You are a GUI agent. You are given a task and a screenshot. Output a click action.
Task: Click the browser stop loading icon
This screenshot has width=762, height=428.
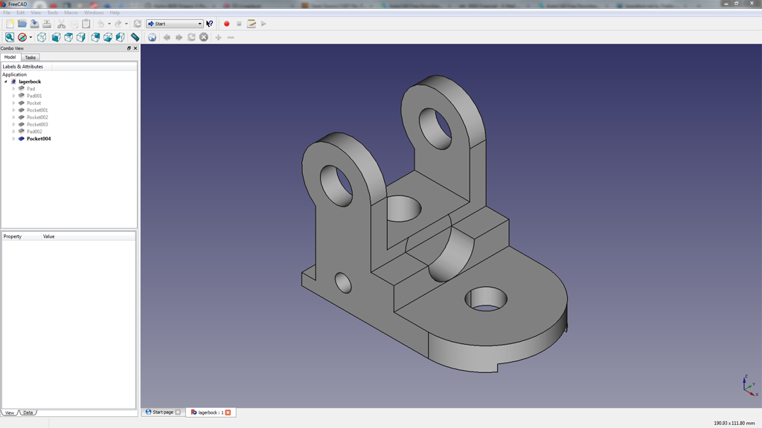click(x=204, y=37)
